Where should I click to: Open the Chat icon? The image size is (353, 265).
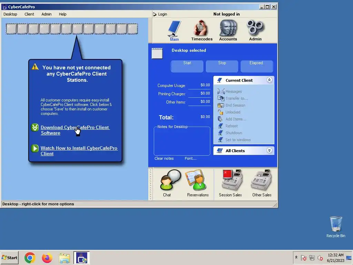point(170,180)
